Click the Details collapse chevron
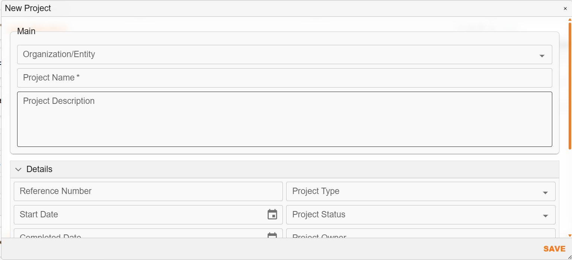Viewport: 572px width, 260px height. (18, 169)
